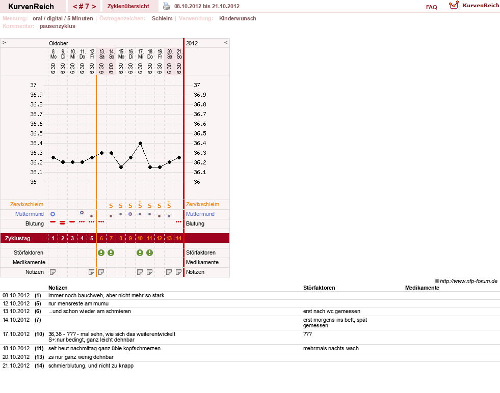
Task: Click the 'Oktober' month label
Action: click(58, 43)
